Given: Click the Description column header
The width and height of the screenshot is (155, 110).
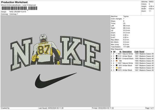Looking at the screenshot, I should tap(127, 52).
